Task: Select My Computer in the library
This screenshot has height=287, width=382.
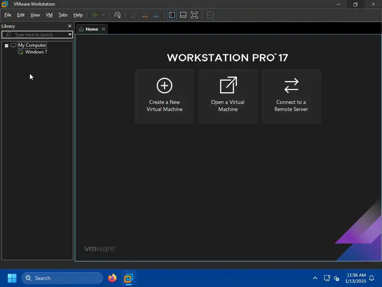Action: 32,45
